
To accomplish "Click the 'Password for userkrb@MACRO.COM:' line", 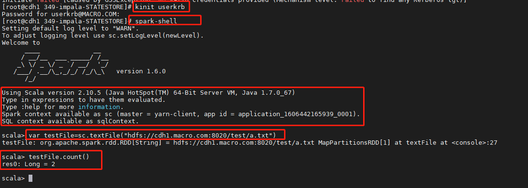I will pos(61,14).
